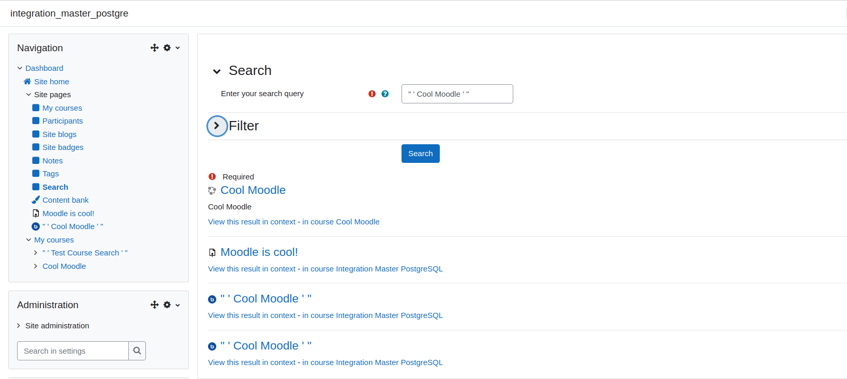Open Site badges

(x=63, y=147)
